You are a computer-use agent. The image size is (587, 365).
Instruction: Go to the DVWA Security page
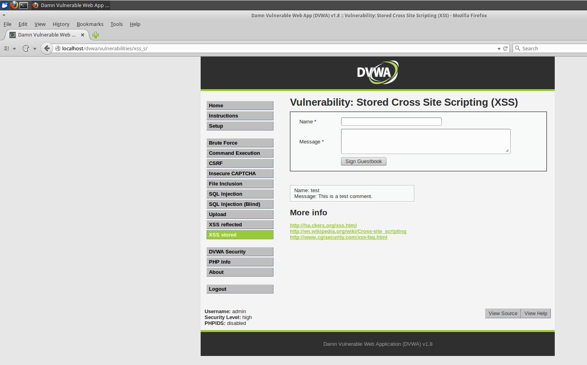coord(240,251)
